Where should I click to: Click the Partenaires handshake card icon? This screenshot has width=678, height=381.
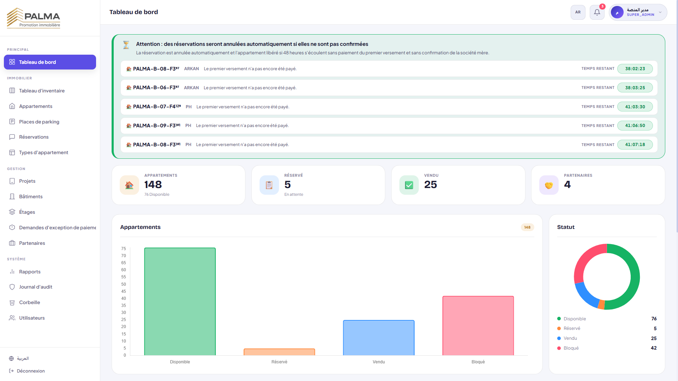coord(549,185)
